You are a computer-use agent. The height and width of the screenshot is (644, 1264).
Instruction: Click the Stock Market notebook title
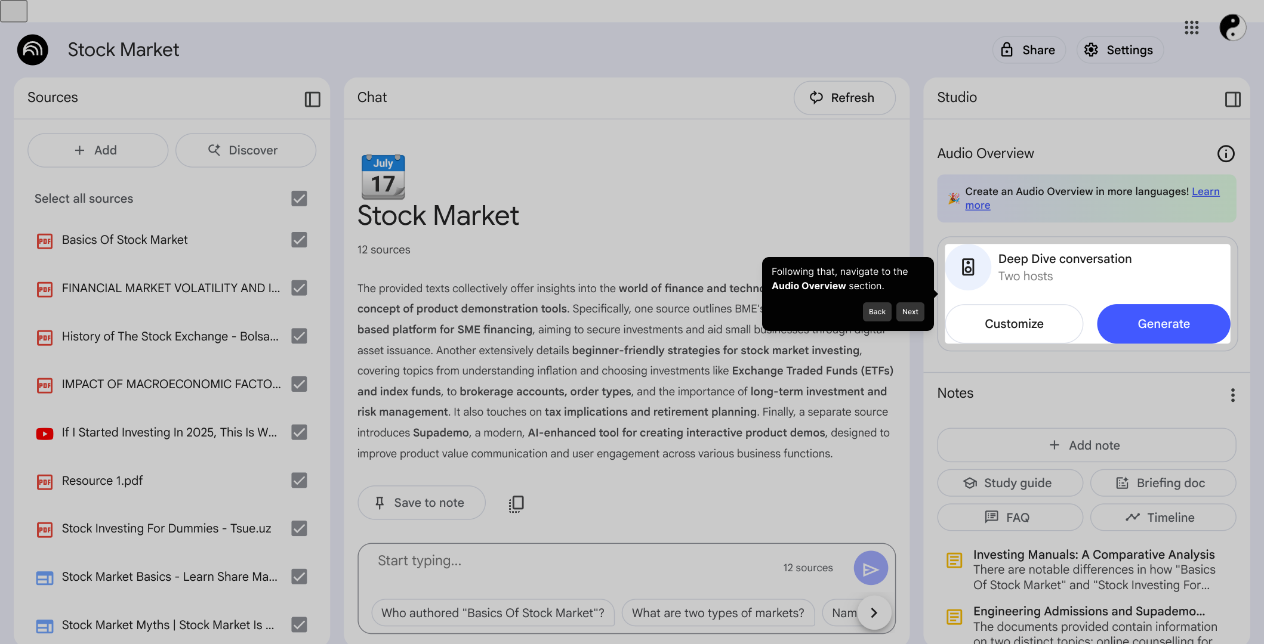click(123, 49)
